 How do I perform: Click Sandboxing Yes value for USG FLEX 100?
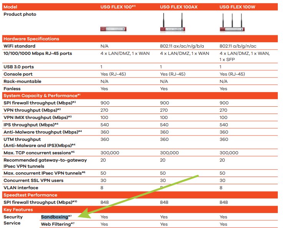(x=104, y=217)
